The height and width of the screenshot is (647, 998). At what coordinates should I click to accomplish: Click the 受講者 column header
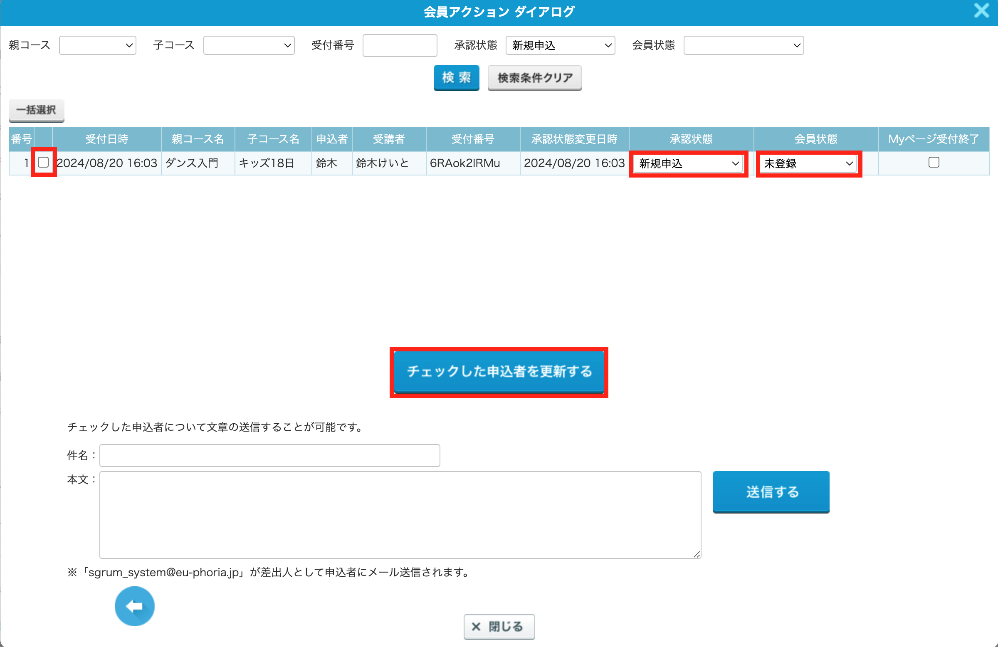pyautogui.click(x=389, y=139)
